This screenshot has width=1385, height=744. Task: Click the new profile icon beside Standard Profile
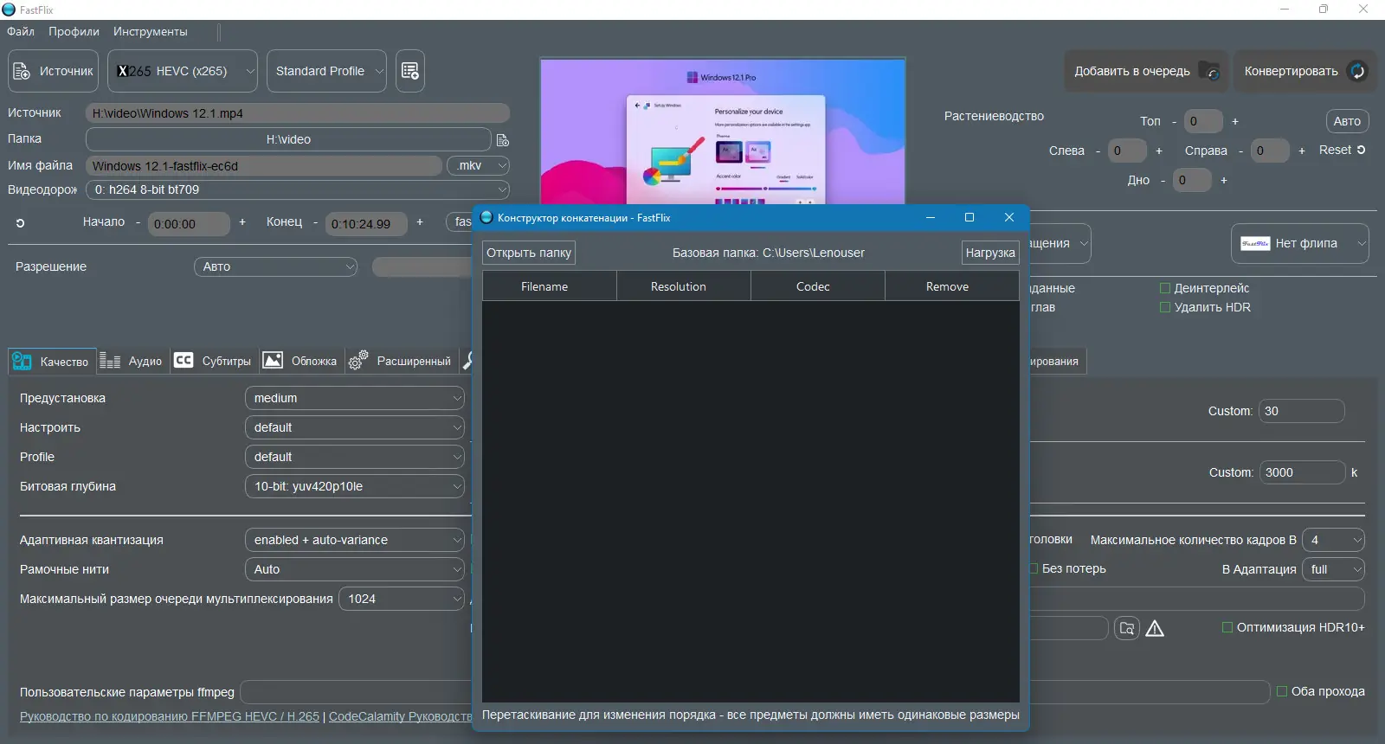410,71
